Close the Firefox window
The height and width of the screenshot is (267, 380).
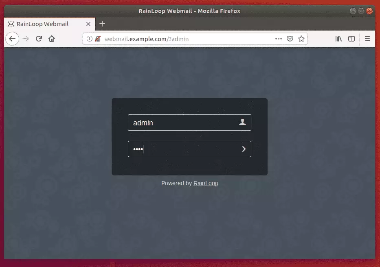(x=369, y=11)
